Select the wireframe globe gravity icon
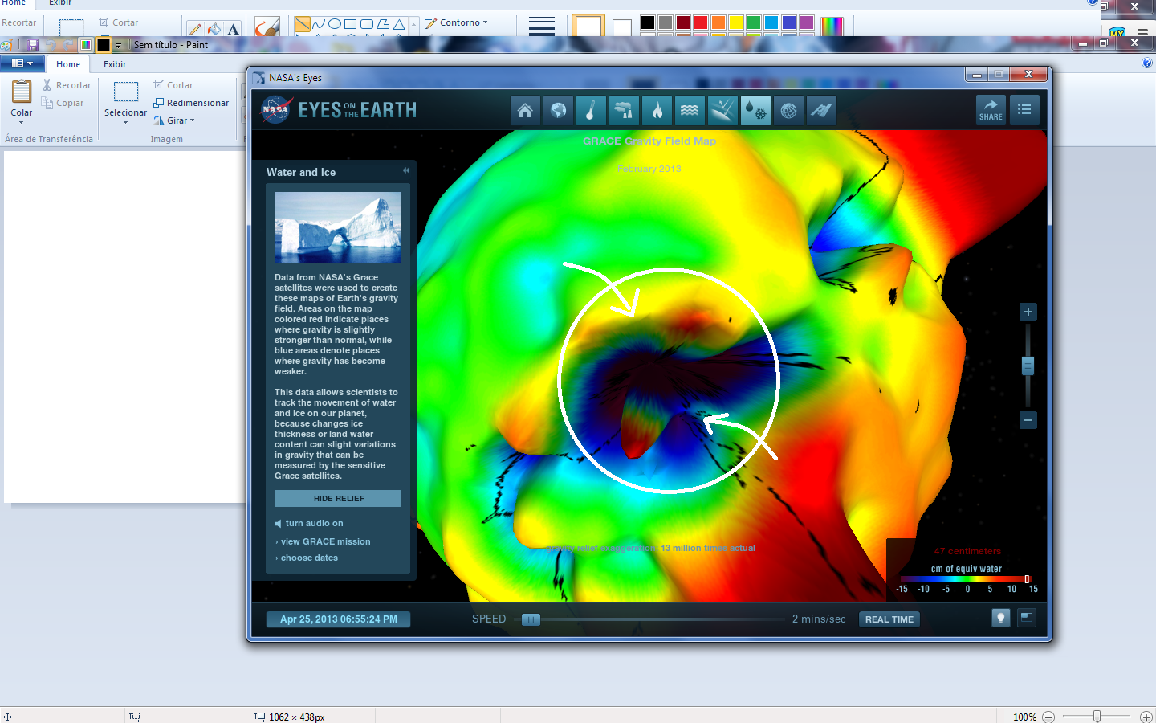This screenshot has height=723, width=1156. pos(788,110)
